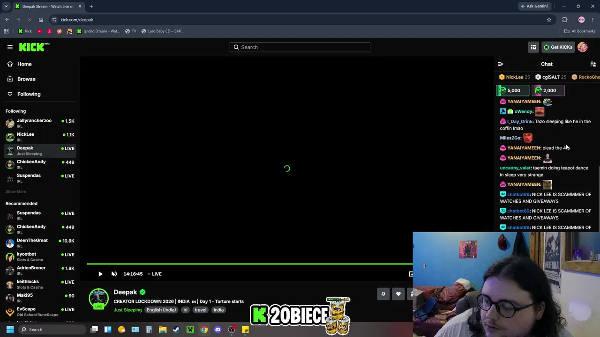This screenshot has height=337, width=600.
Task: Open the Kick hamburger sidebar menu
Action: (x=10, y=47)
